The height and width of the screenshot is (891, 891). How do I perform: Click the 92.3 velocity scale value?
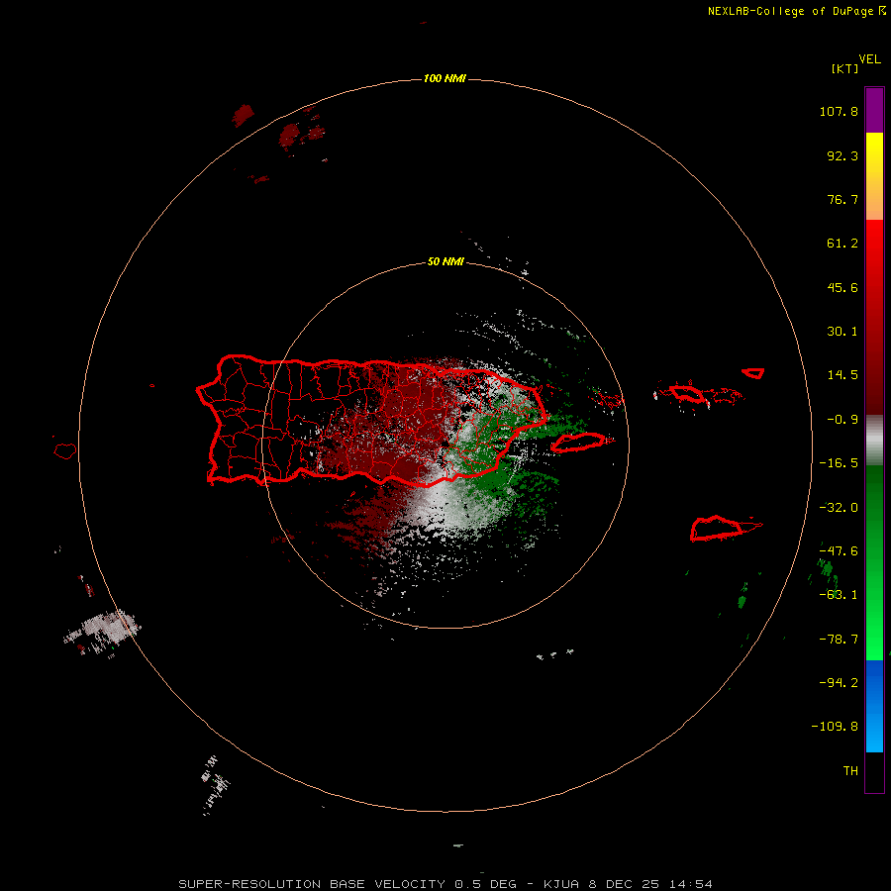[x=842, y=155]
